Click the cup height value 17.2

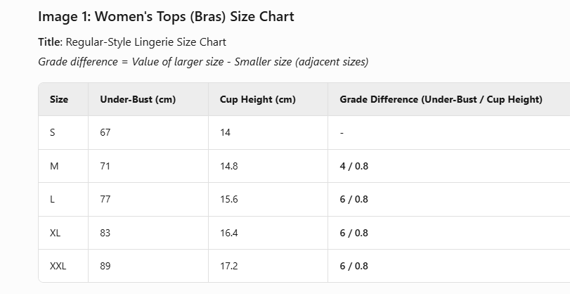[228, 267]
